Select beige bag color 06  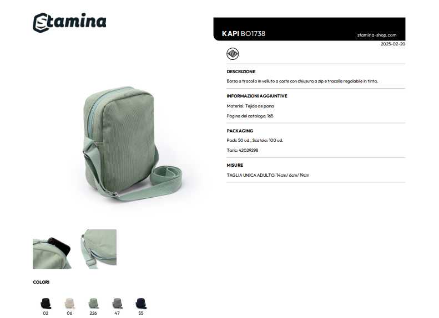69,304
